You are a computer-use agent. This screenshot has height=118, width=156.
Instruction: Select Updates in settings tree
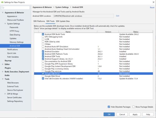point(13,38)
